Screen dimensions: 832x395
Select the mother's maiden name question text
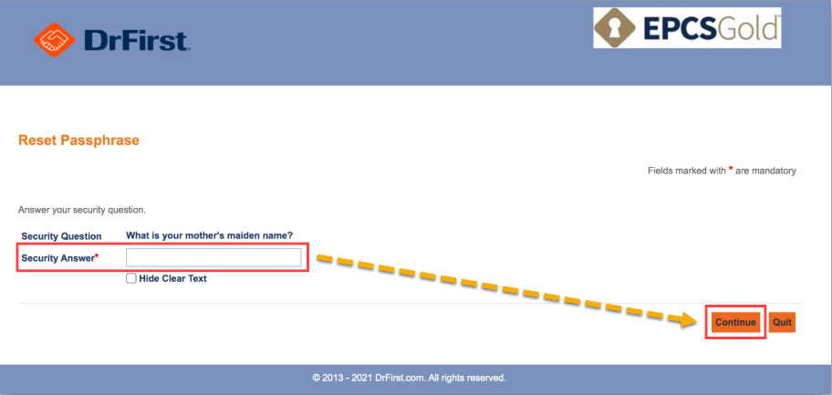209,236
